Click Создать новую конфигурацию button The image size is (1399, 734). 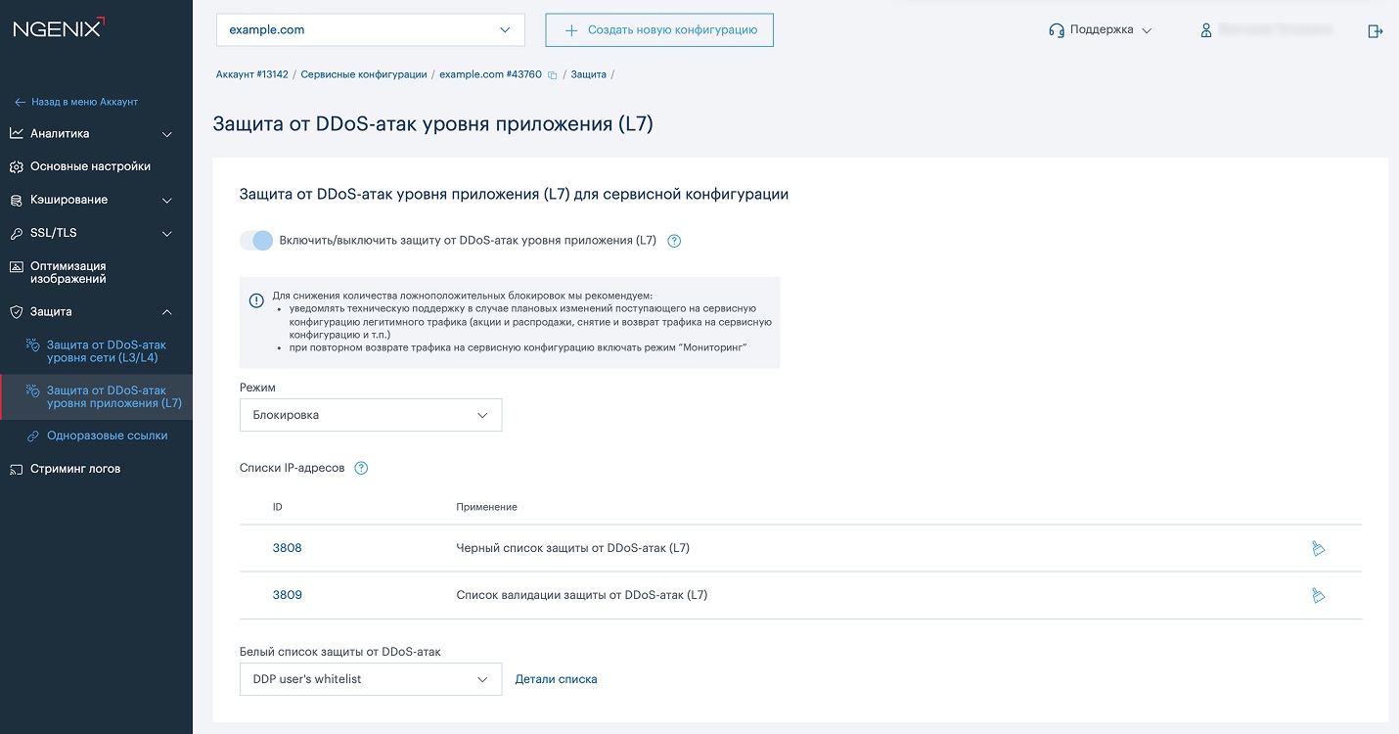(x=659, y=29)
